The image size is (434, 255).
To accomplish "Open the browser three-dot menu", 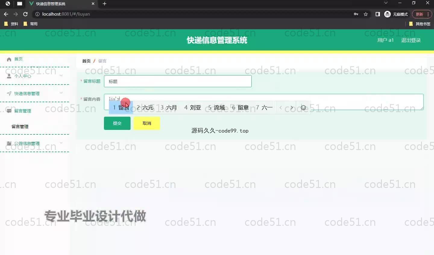I will point(428,14).
